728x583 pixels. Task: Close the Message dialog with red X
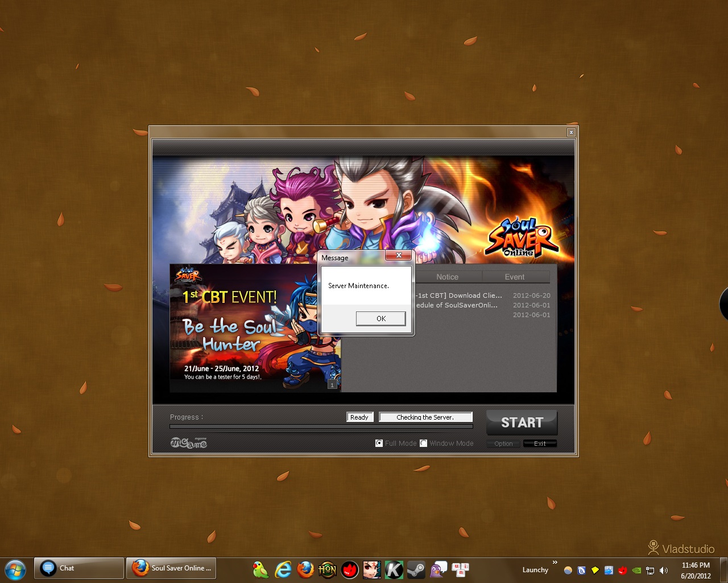click(x=399, y=255)
